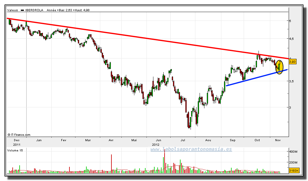The height and width of the screenshot is (181, 308).
Task: Click the 3183K volume tag
Action: point(294,170)
